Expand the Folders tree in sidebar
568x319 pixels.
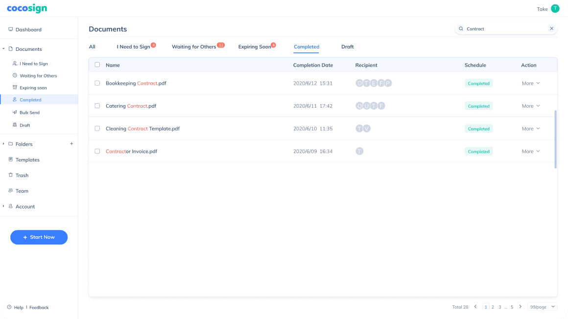4,144
